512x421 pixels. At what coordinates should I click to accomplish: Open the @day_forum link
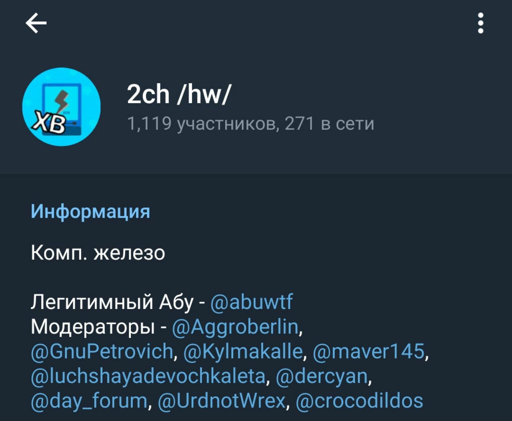[x=89, y=401]
